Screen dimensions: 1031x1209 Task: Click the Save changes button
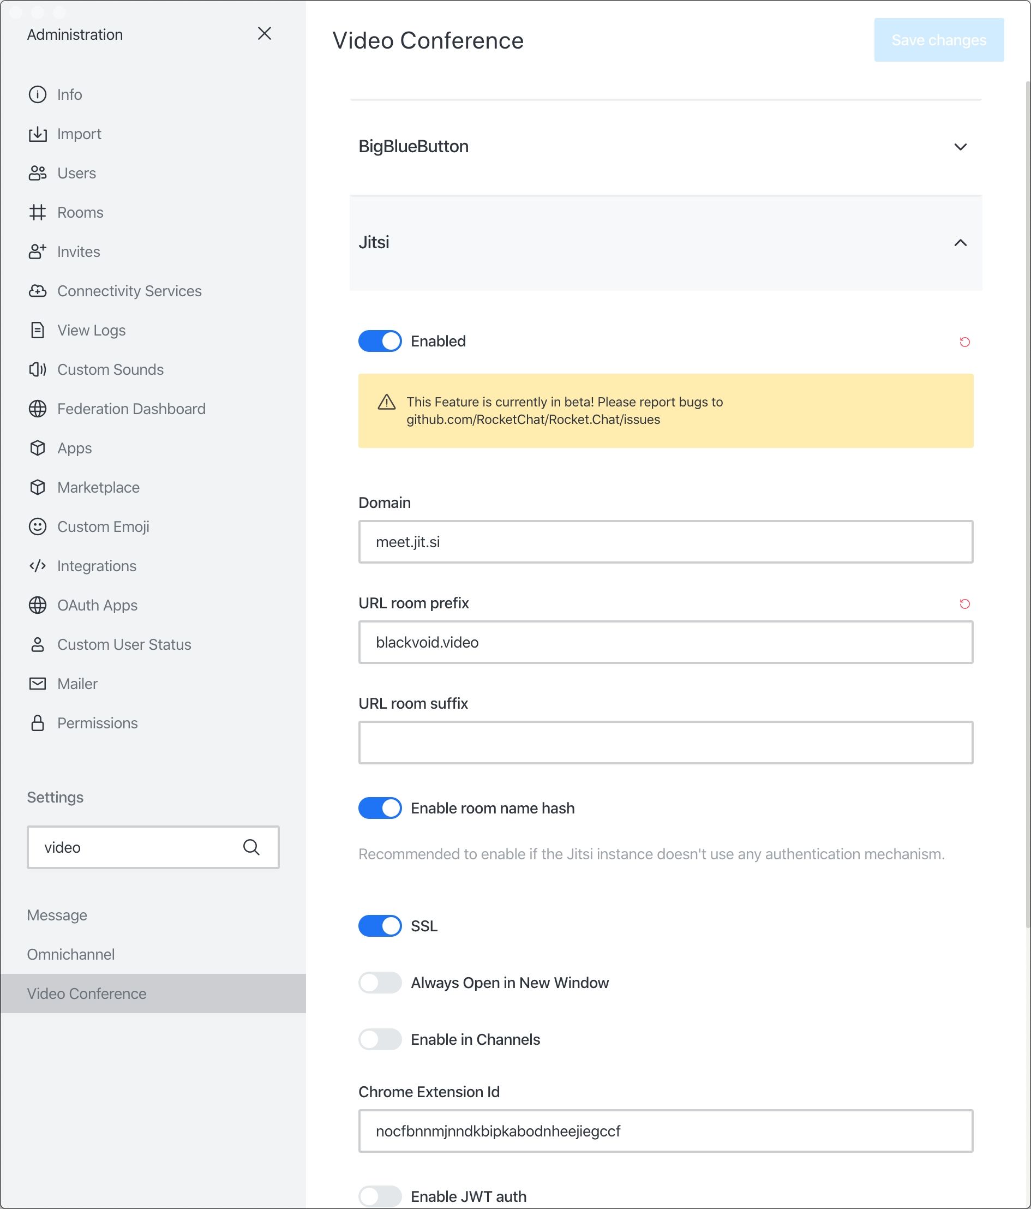(939, 40)
